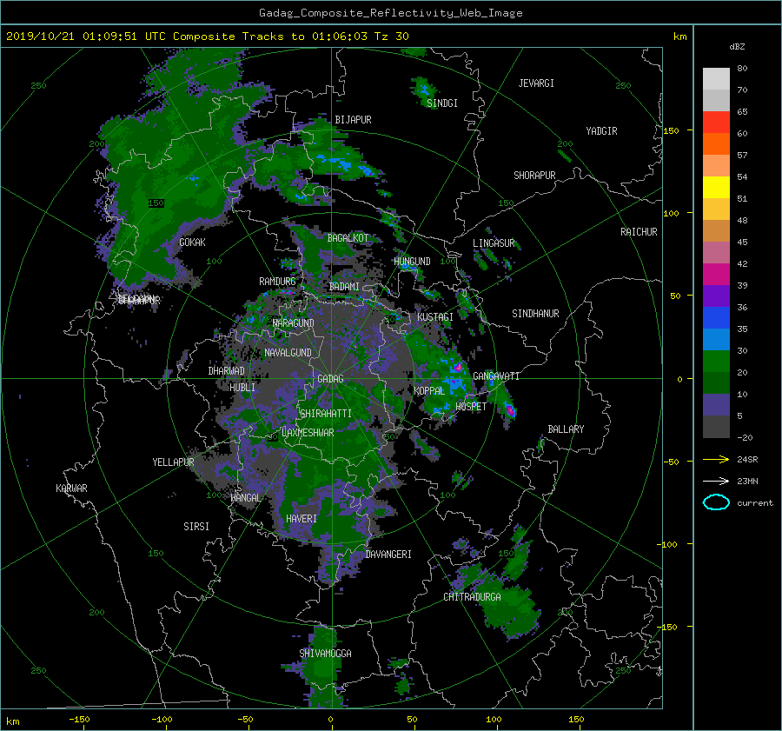
Task: Click the YADGIR city label
Action: click(x=601, y=131)
